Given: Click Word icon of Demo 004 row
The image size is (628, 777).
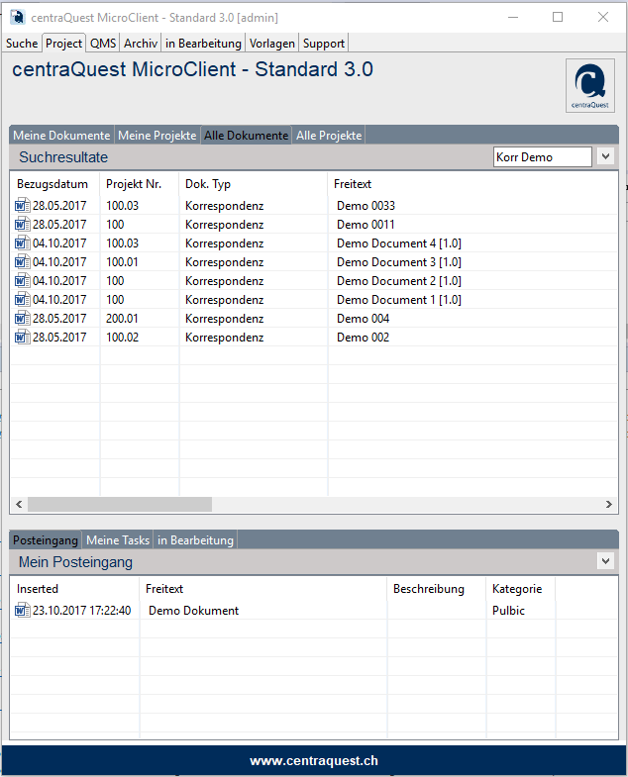Looking at the screenshot, I should 23,318.
